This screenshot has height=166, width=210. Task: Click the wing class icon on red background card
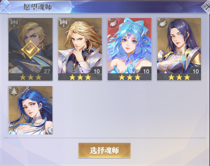click(x=113, y=23)
